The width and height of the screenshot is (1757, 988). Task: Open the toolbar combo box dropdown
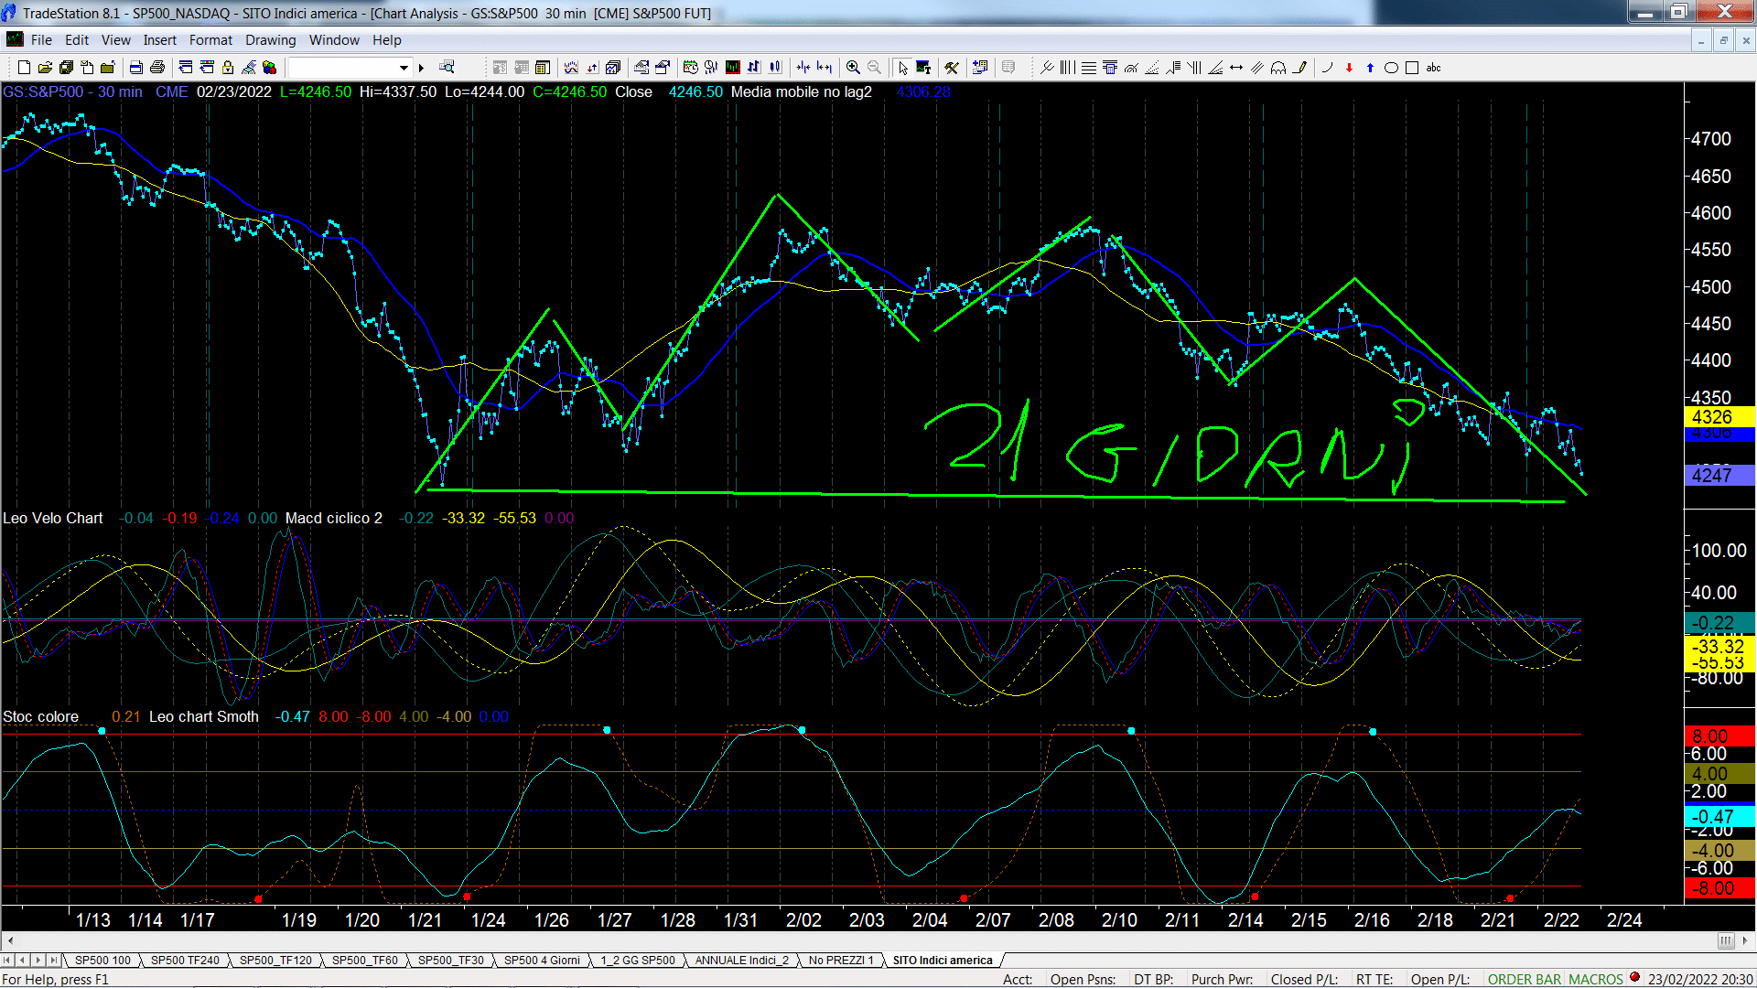coord(404,67)
